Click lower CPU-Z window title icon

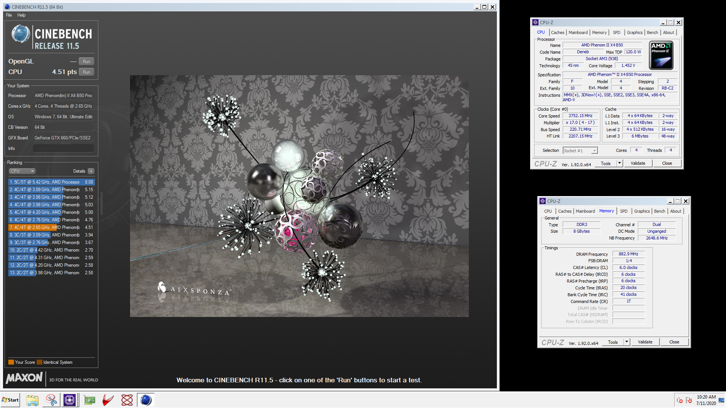[543, 201]
